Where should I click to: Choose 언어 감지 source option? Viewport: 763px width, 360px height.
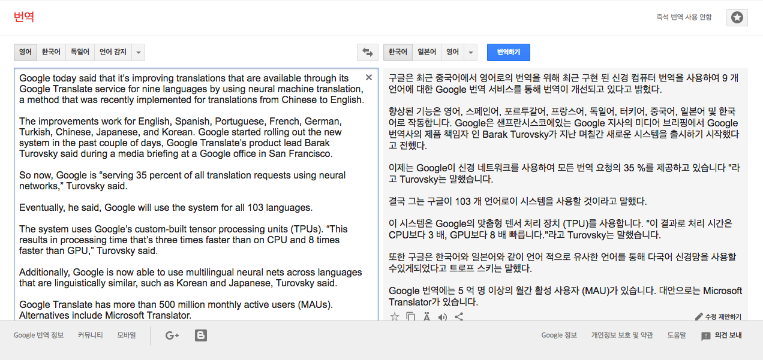(x=113, y=52)
